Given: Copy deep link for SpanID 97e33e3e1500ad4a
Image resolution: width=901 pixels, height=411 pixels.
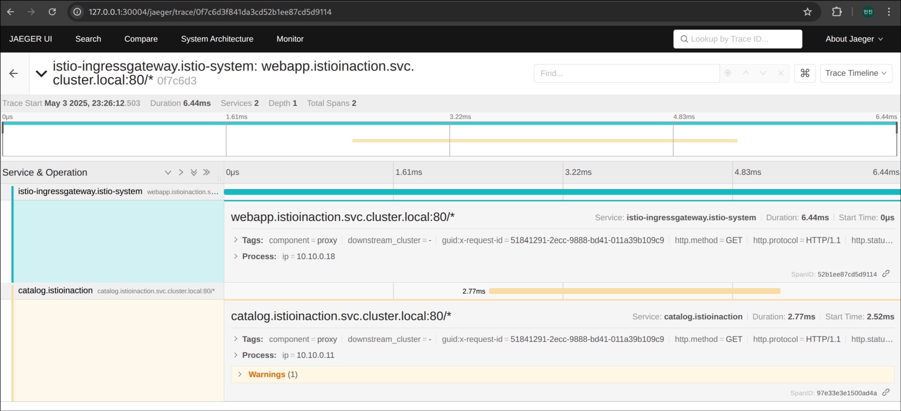Looking at the screenshot, I should click(886, 392).
